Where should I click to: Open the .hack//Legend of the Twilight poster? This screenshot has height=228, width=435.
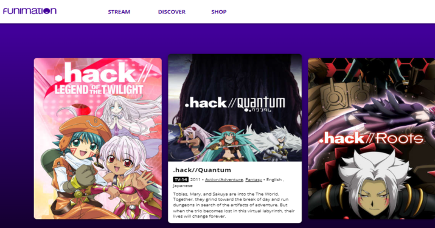click(x=98, y=139)
